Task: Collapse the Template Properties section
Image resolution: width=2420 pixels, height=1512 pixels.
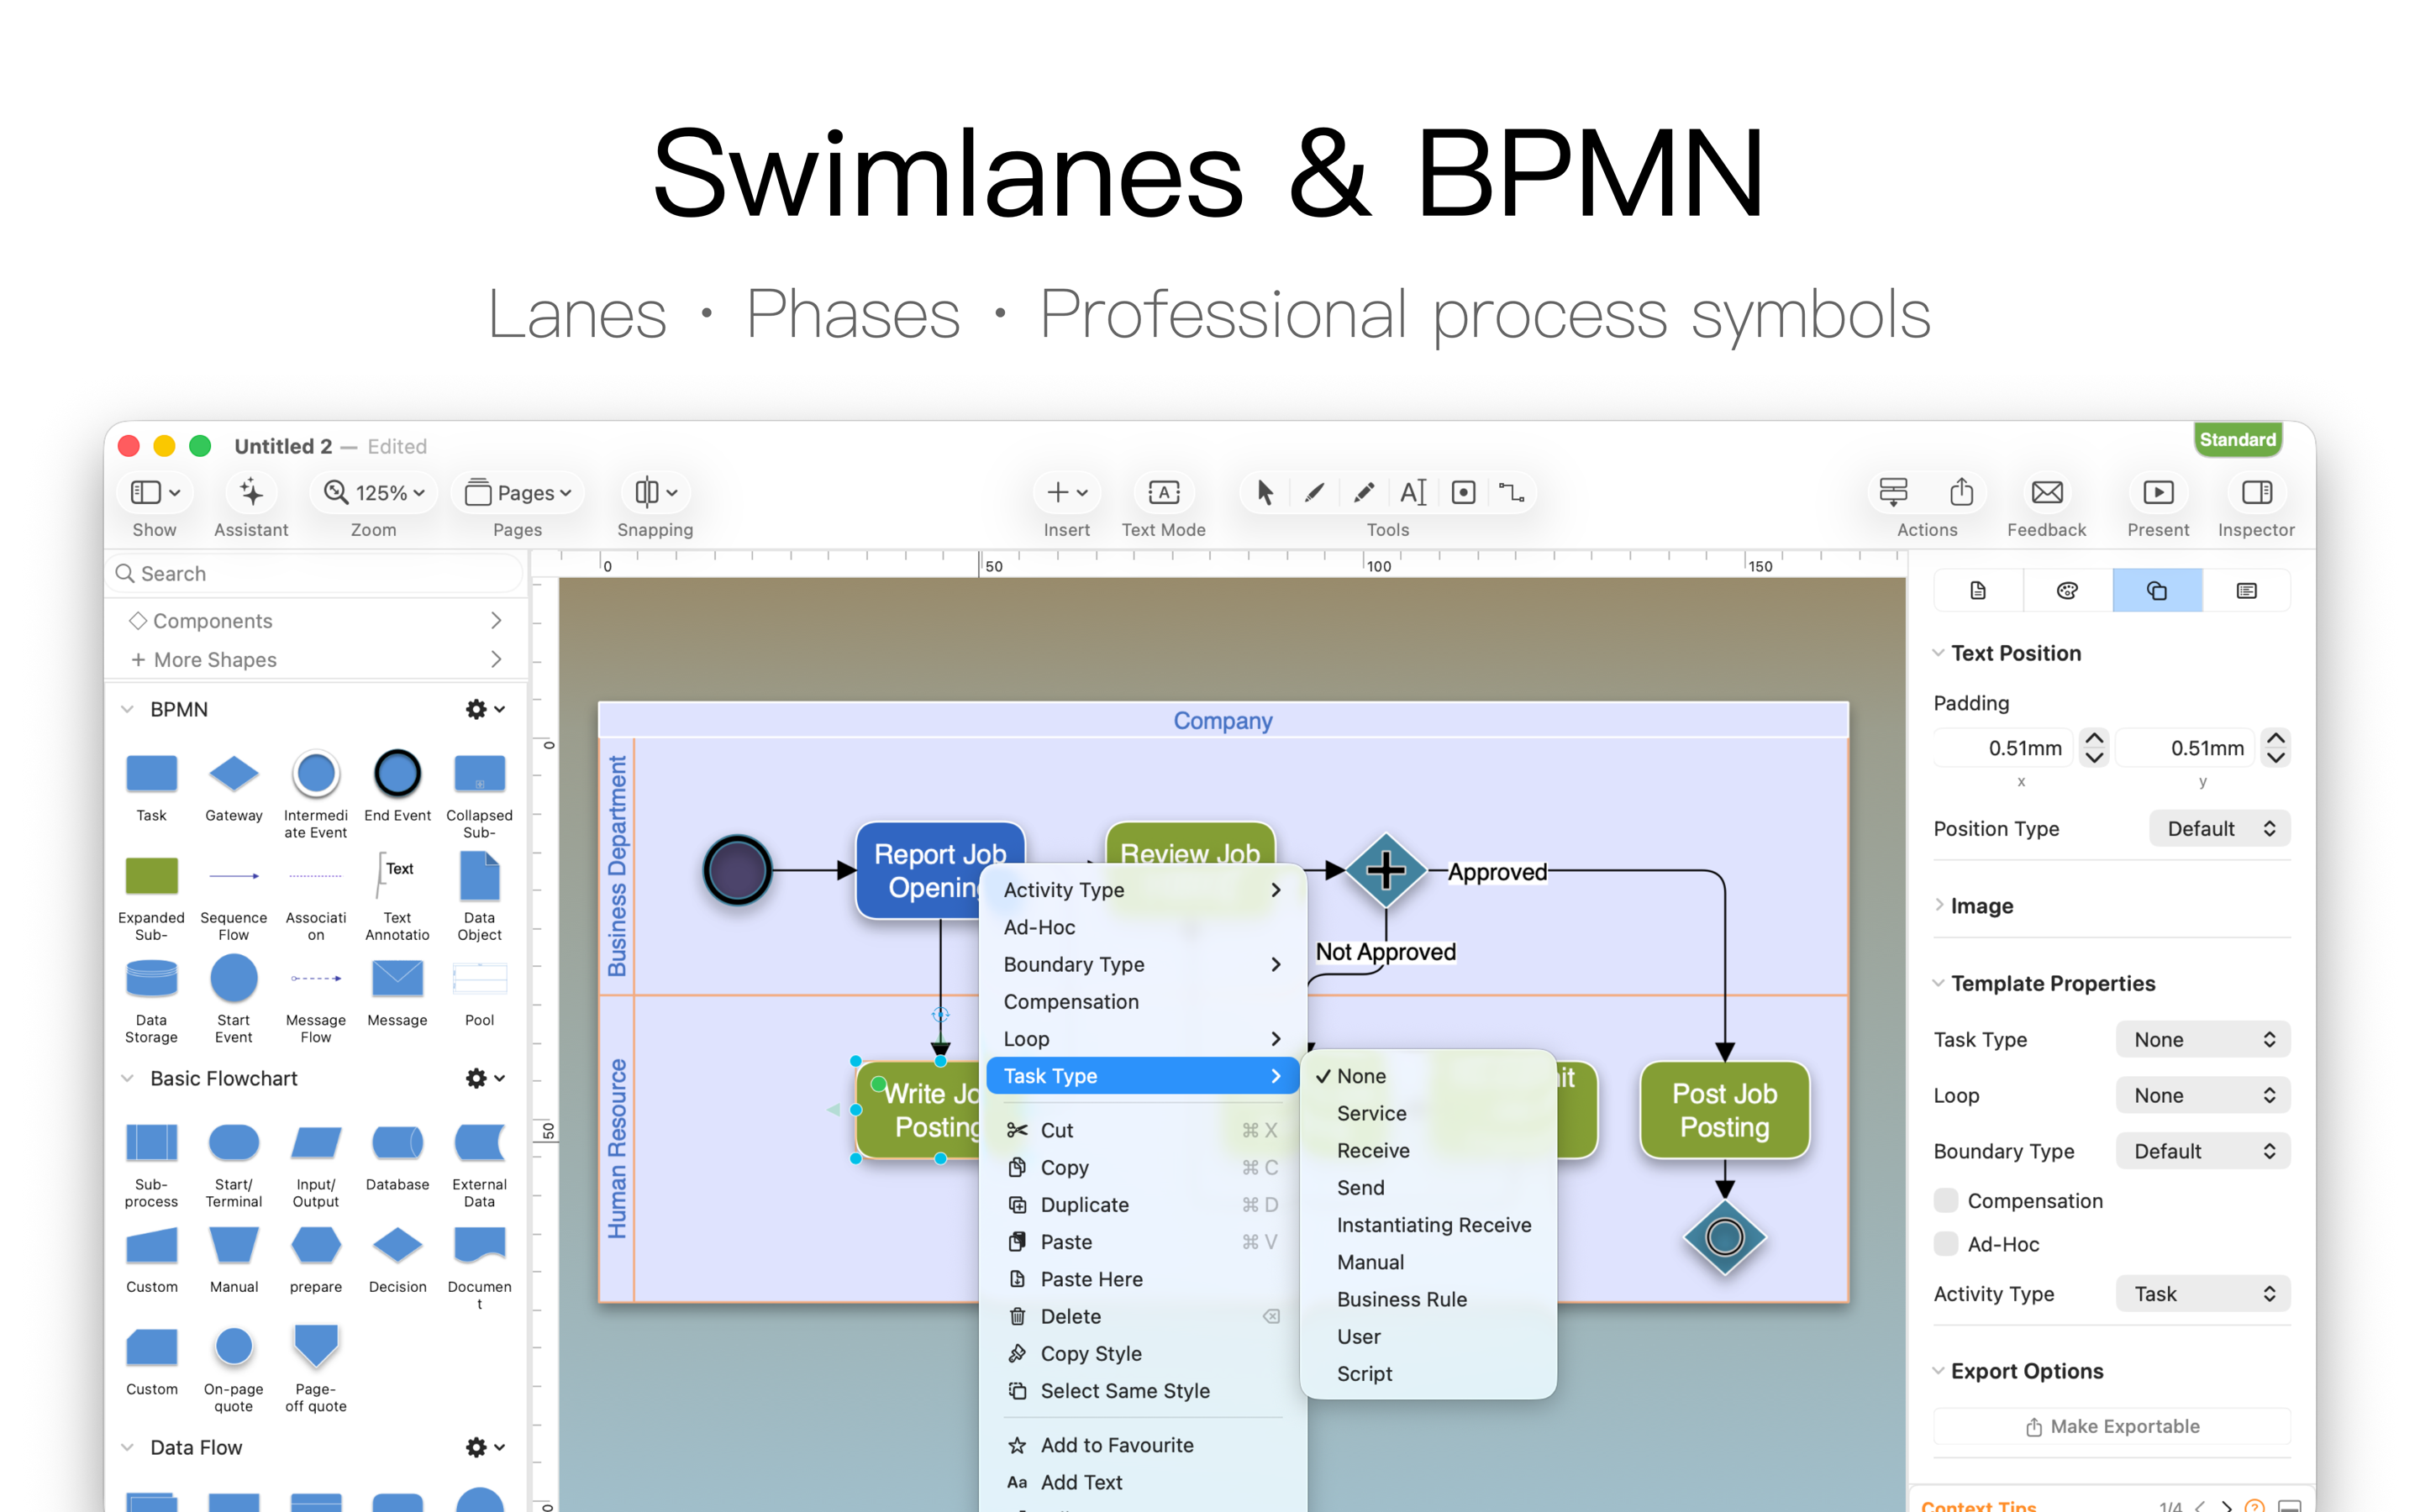Action: click(1939, 984)
